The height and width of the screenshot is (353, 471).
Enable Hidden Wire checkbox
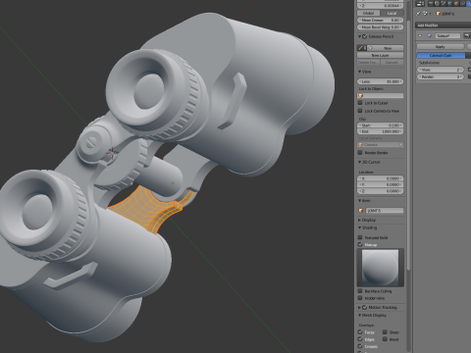point(360,298)
